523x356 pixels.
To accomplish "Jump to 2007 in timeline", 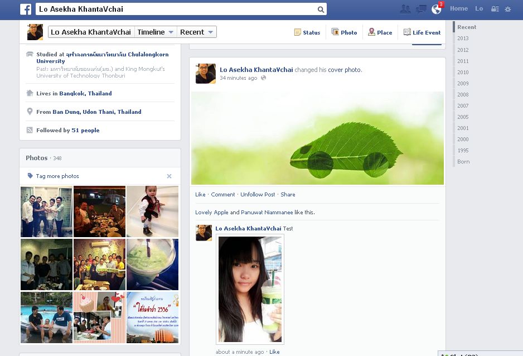I will [463, 106].
